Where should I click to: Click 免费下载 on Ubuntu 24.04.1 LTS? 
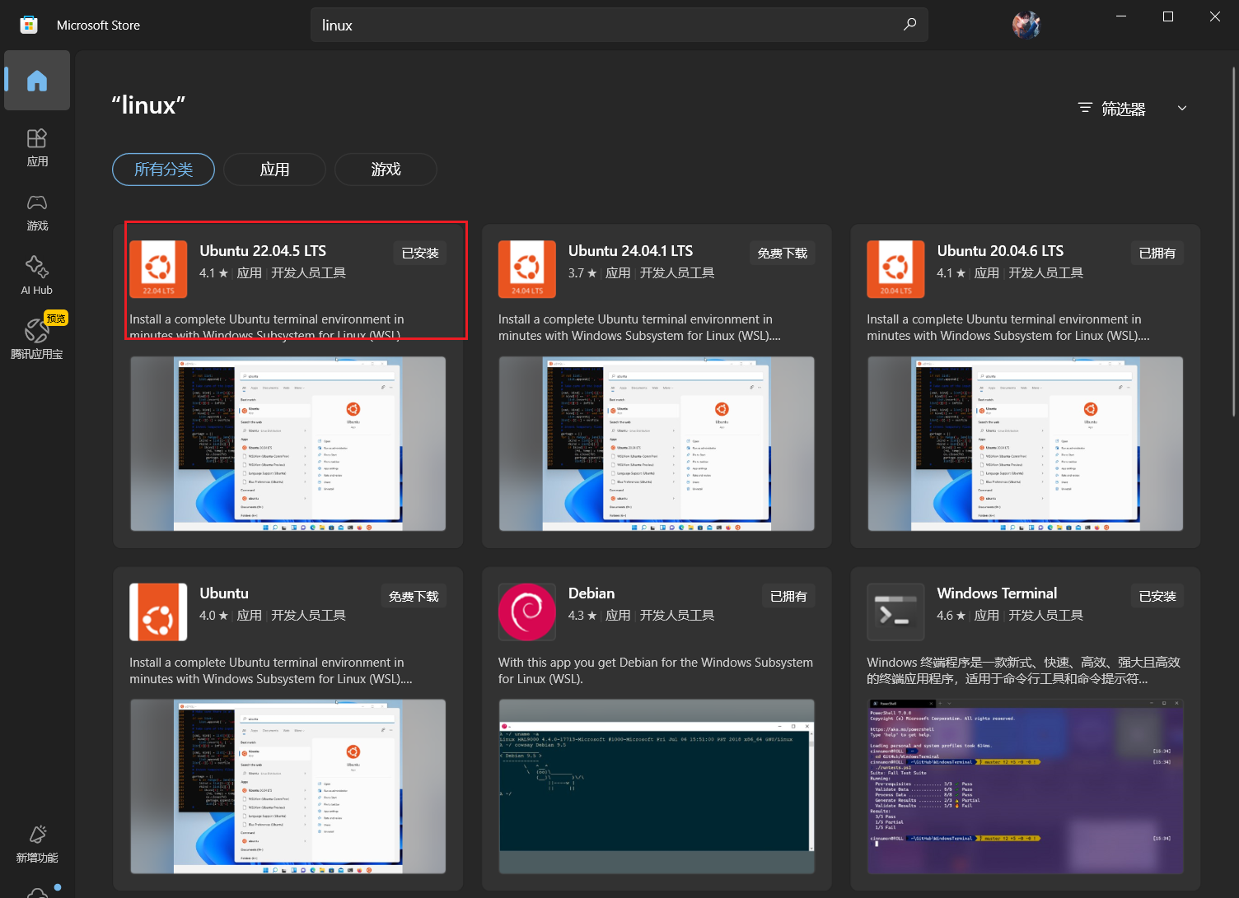click(783, 253)
